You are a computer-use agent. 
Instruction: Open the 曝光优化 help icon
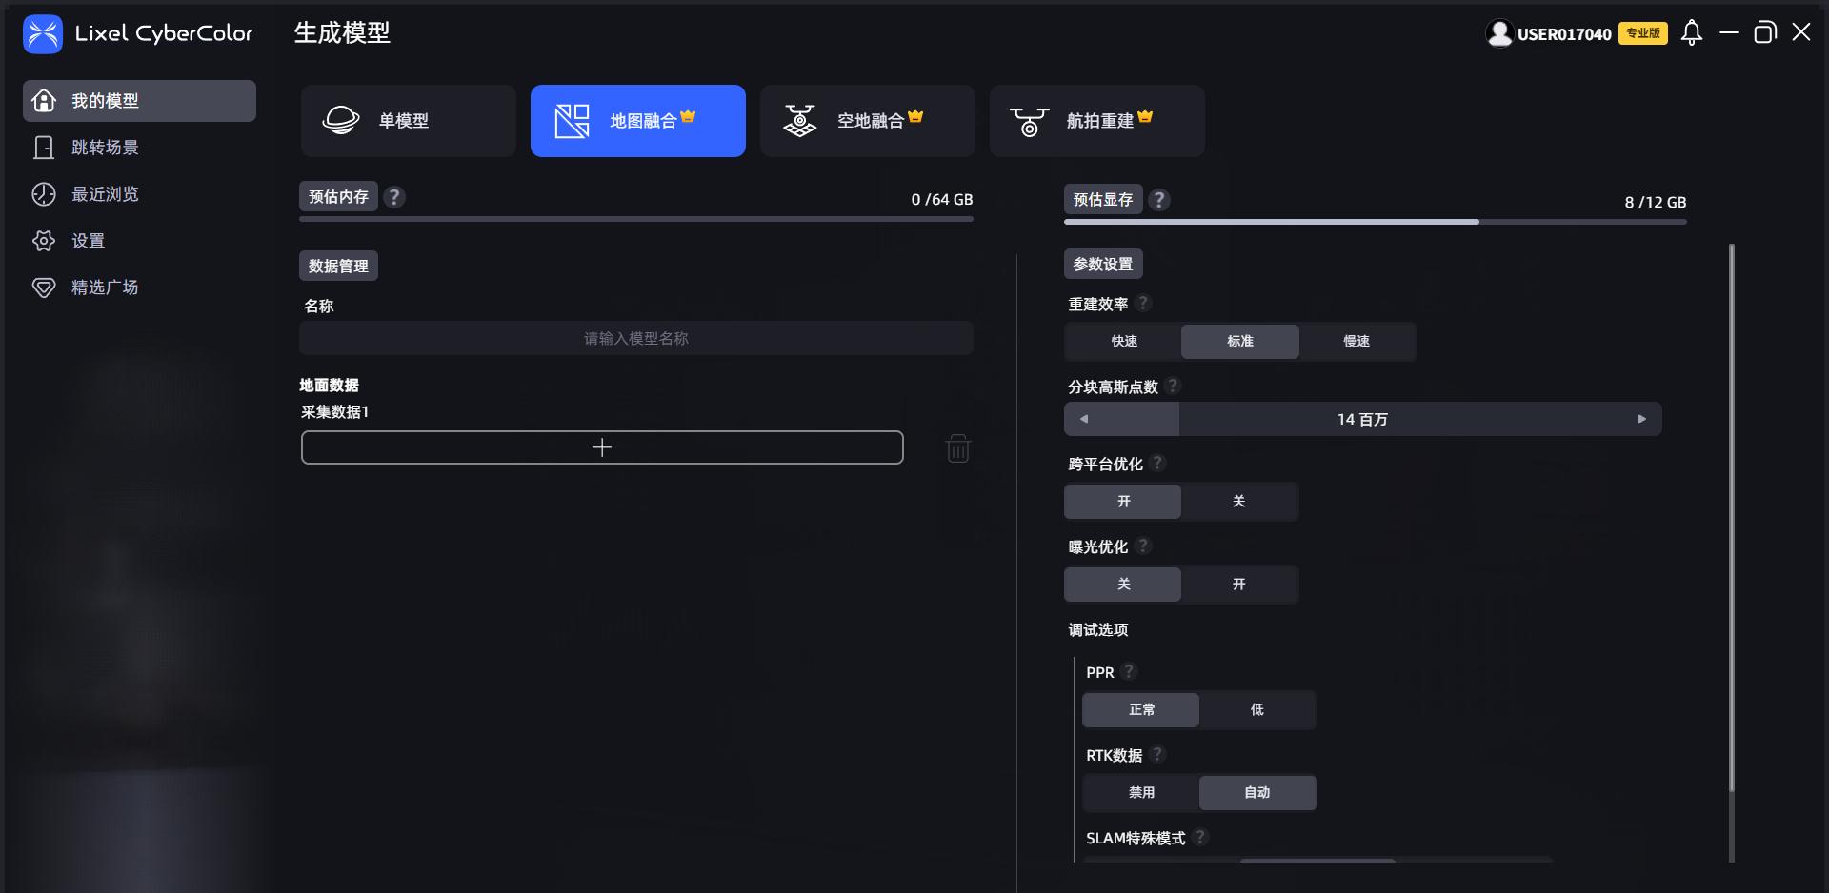click(1143, 546)
